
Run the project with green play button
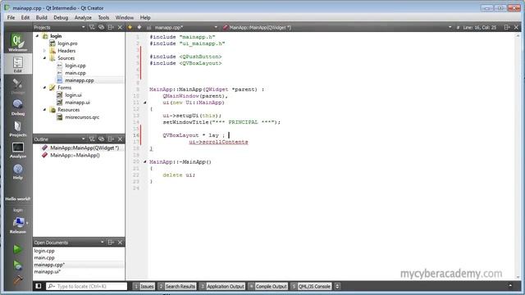[18, 249]
